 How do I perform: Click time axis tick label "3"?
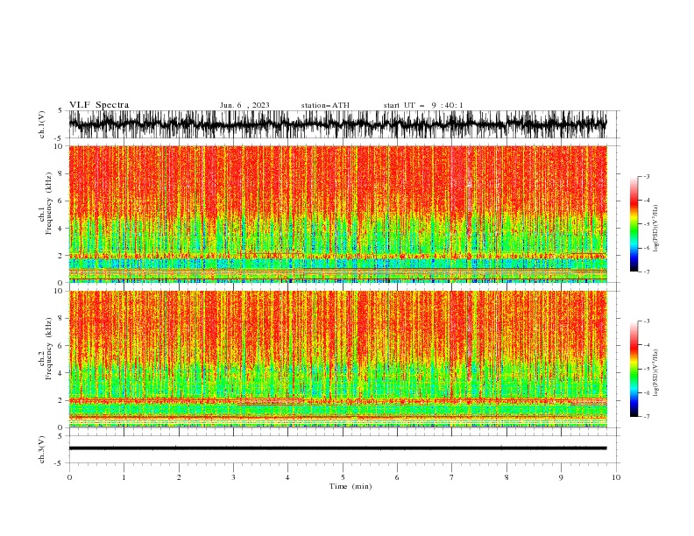coord(233,477)
